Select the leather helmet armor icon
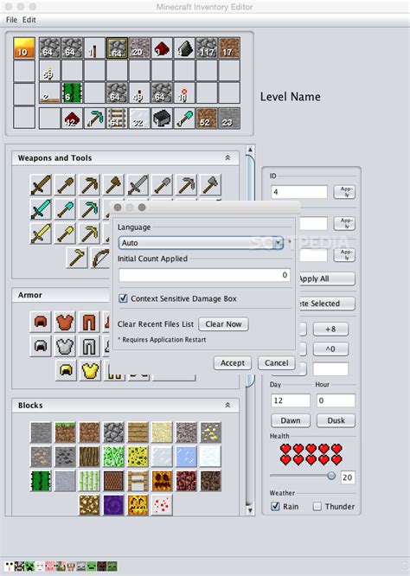The width and height of the screenshot is (410, 576). click(41, 322)
